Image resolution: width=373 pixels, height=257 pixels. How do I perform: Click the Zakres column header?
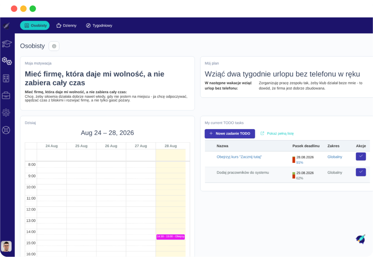pyautogui.click(x=333, y=146)
